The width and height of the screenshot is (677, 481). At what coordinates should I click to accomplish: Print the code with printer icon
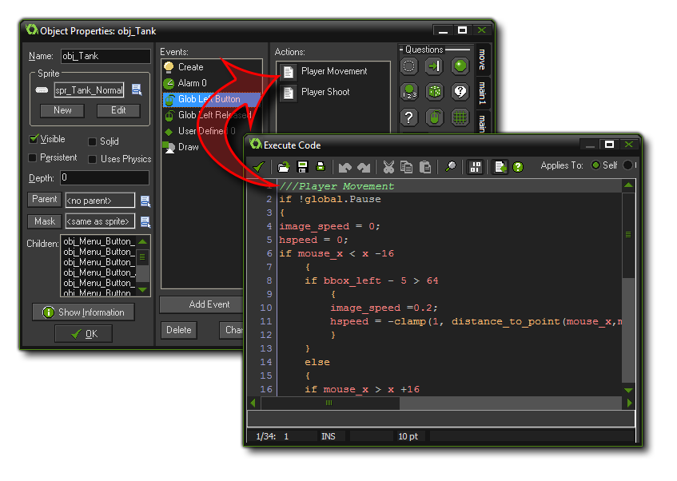(321, 167)
